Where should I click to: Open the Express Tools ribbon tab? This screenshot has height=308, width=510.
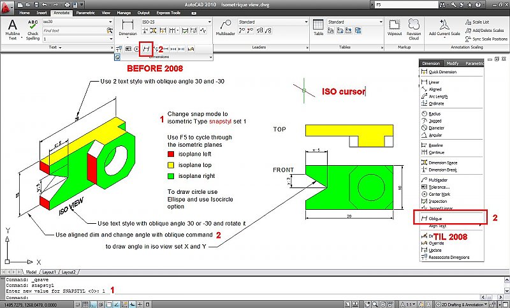[x=168, y=13]
